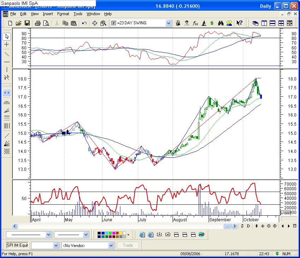The width and height of the screenshot is (300, 258).
Task: Toggle the pointer selection arrow tool
Action: point(7,36)
